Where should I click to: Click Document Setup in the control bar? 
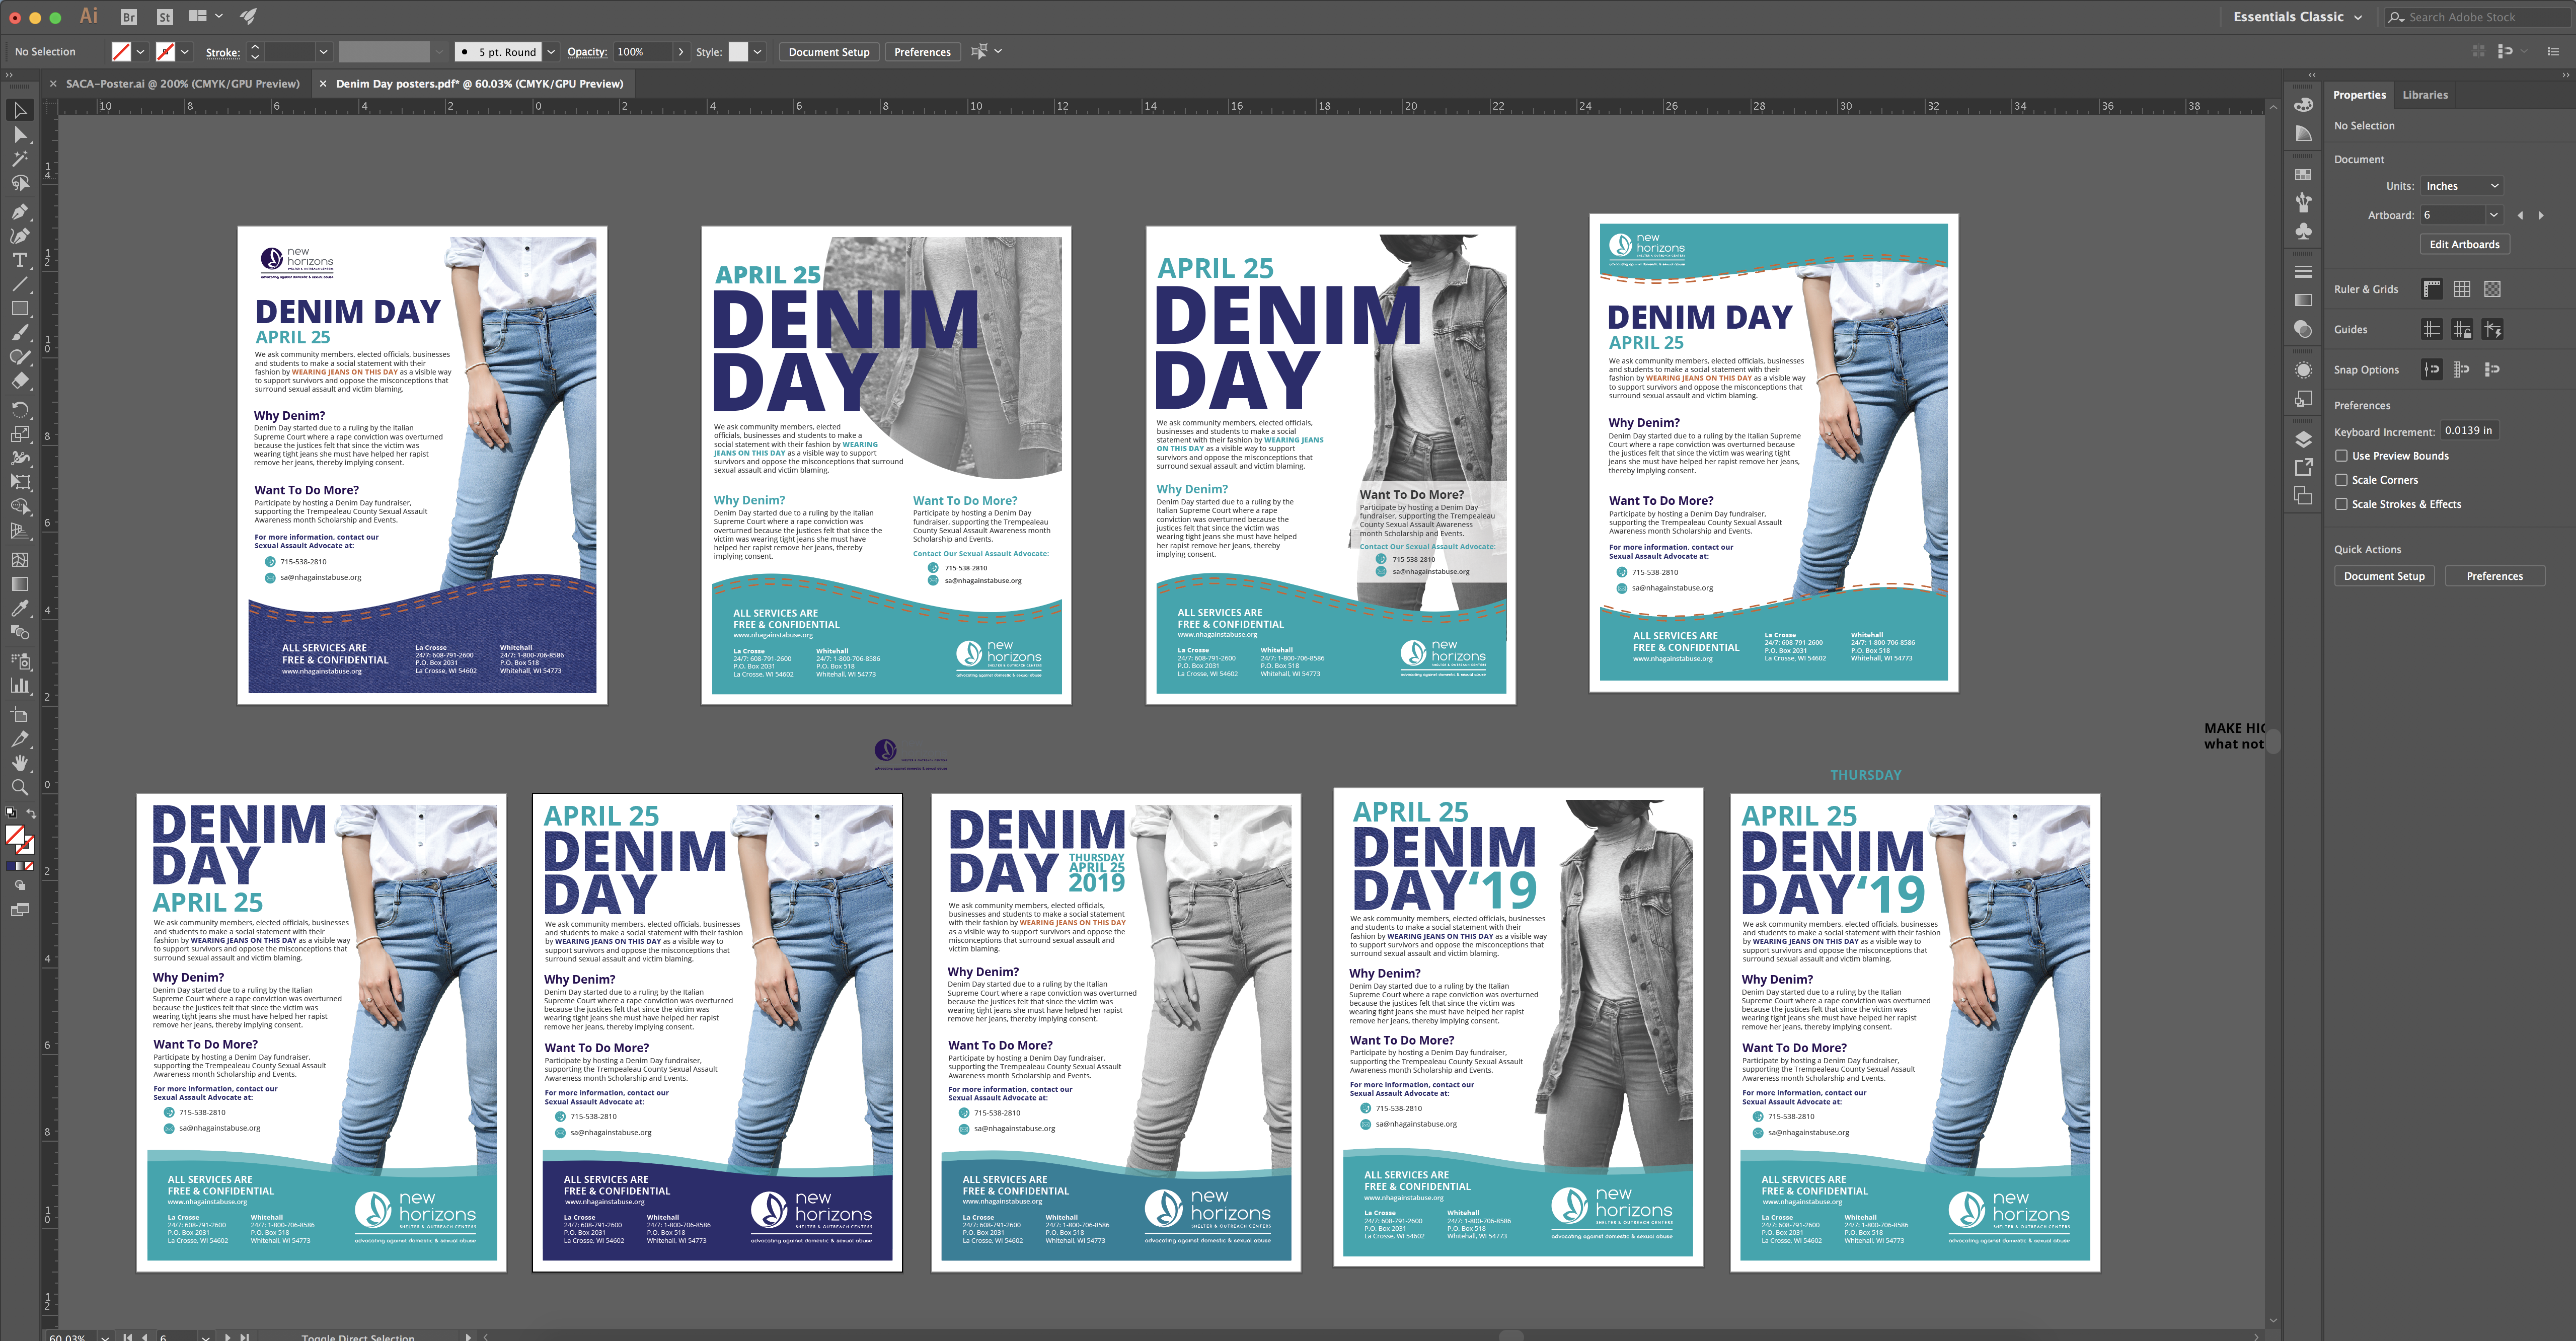pos(828,52)
